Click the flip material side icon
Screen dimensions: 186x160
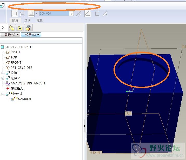[105, 14]
